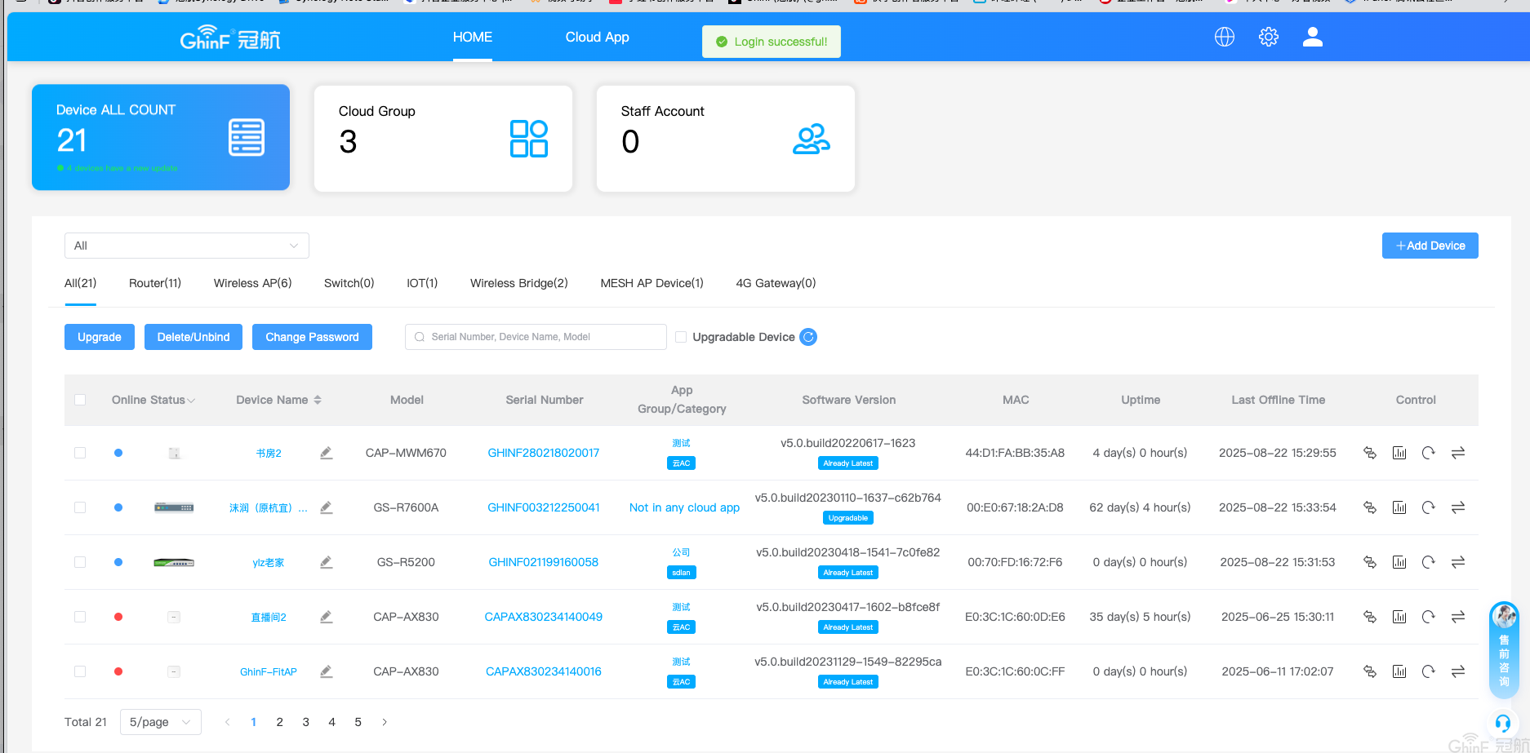Open the user account profile icon

tap(1312, 37)
